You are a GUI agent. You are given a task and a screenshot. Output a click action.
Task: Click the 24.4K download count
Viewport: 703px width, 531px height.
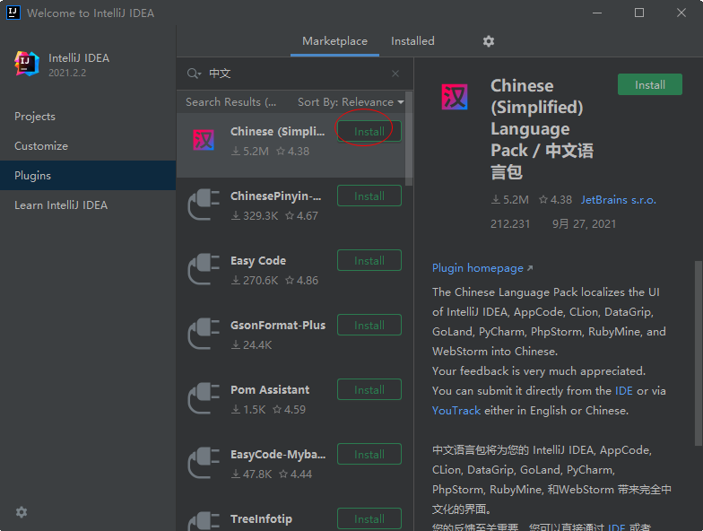point(251,344)
